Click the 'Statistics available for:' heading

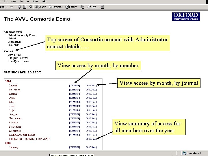click(x=22, y=72)
